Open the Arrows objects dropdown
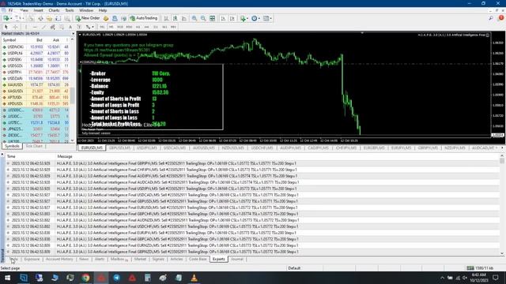Image resolution: width=506 pixels, height=284 pixels. pyautogui.click(x=89, y=27)
